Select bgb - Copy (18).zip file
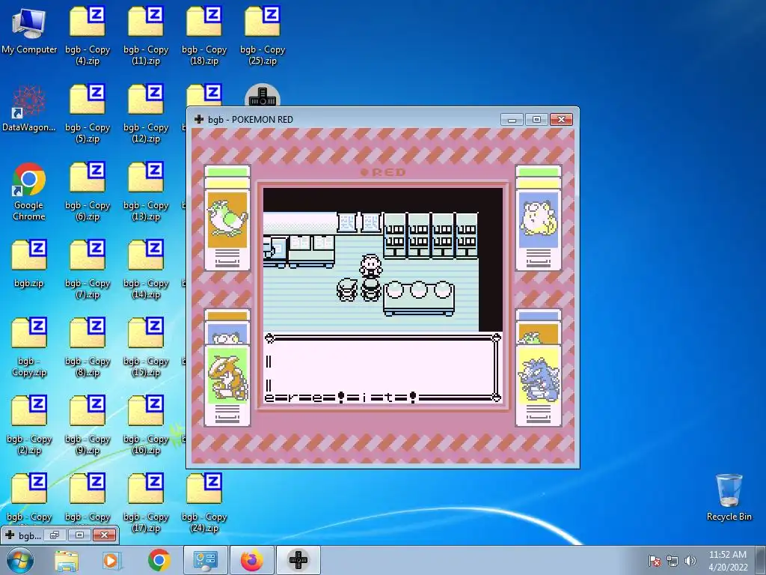Image resolution: width=766 pixels, height=575 pixels. click(204, 35)
